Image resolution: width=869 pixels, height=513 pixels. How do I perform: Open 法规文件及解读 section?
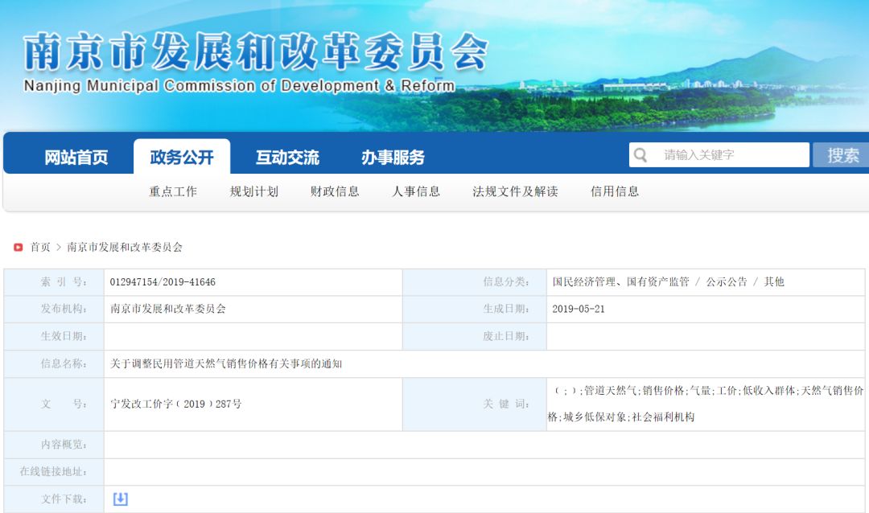(515, 191)
